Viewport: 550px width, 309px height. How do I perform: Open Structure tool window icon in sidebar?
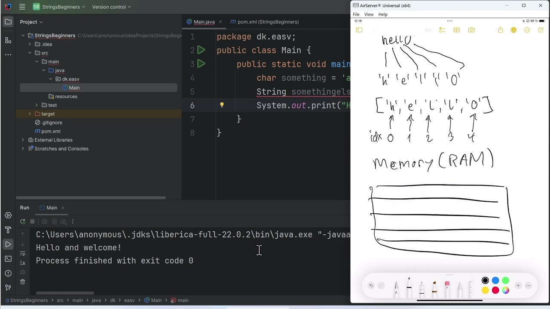pyautogui.click(x=8, y=40)
